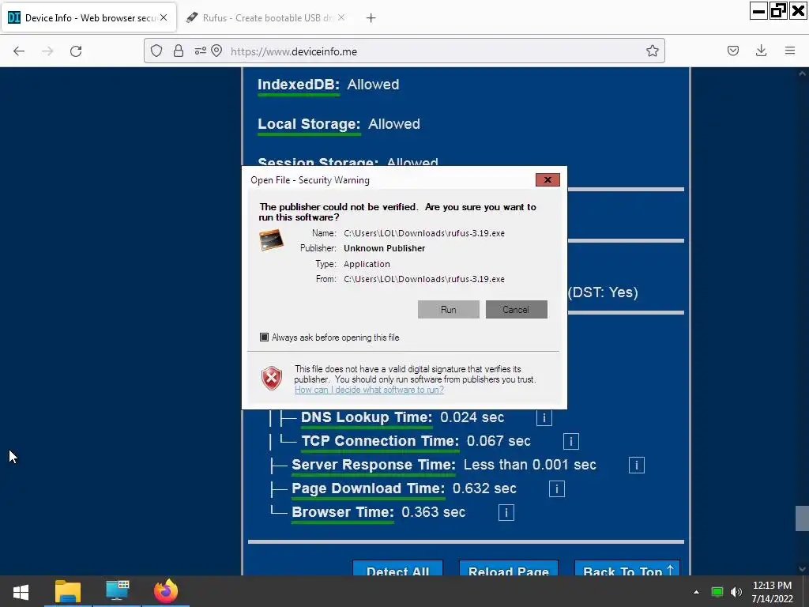
Task: Click the browser Forward arrow
Action: click(x=47, y=51)
